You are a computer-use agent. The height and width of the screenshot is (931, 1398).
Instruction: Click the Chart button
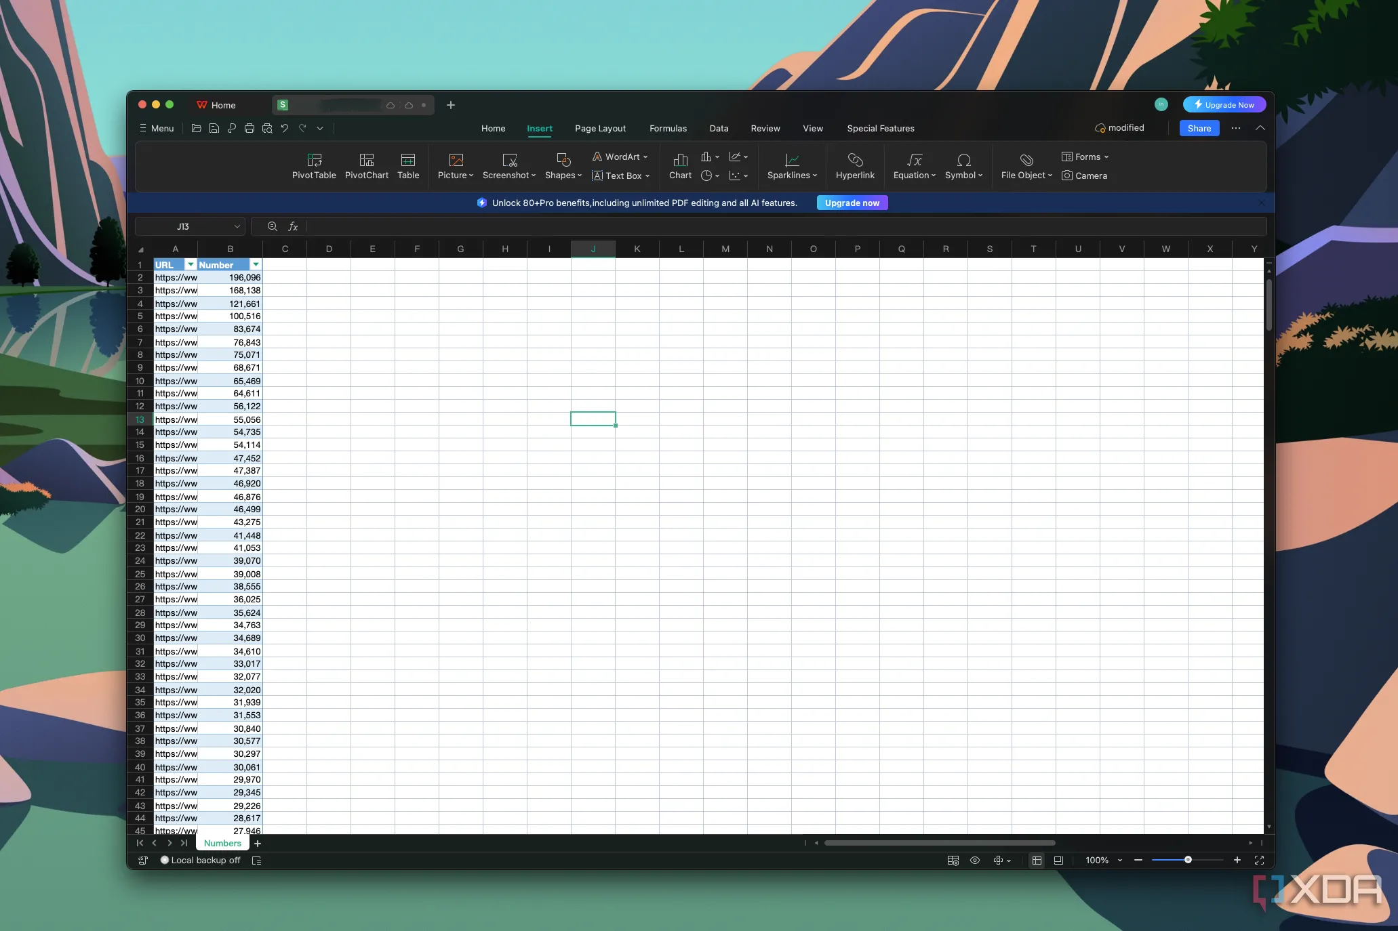click(680, 166)
